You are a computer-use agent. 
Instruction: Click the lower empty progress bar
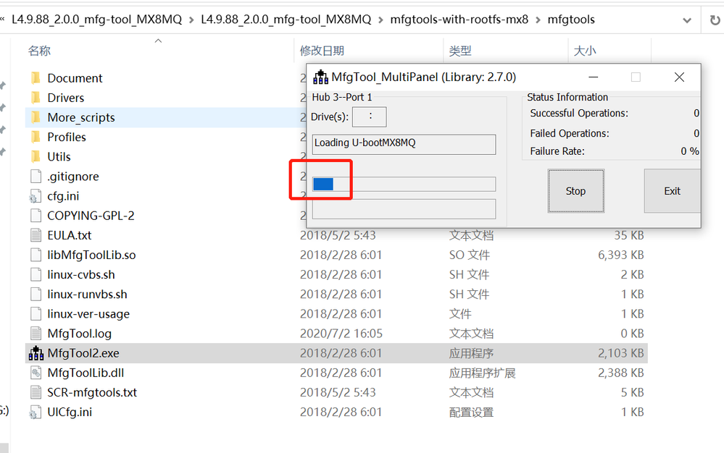click(404, 209)
